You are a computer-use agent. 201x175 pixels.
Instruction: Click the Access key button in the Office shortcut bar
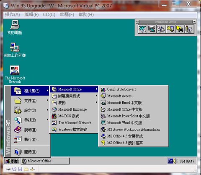click(x=170, y=29)
